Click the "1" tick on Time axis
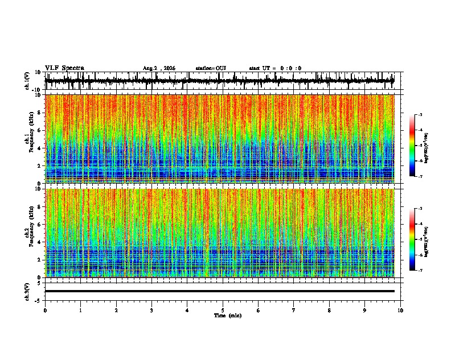This screenshot has height=348, width=451. 80,310
